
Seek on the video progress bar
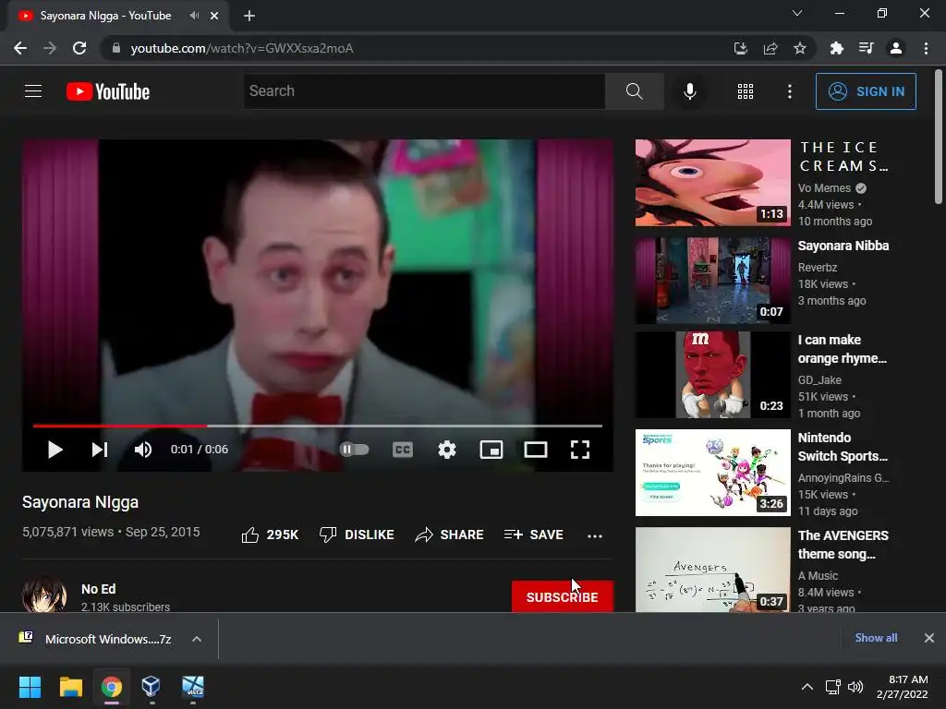(x=318, y=426)
